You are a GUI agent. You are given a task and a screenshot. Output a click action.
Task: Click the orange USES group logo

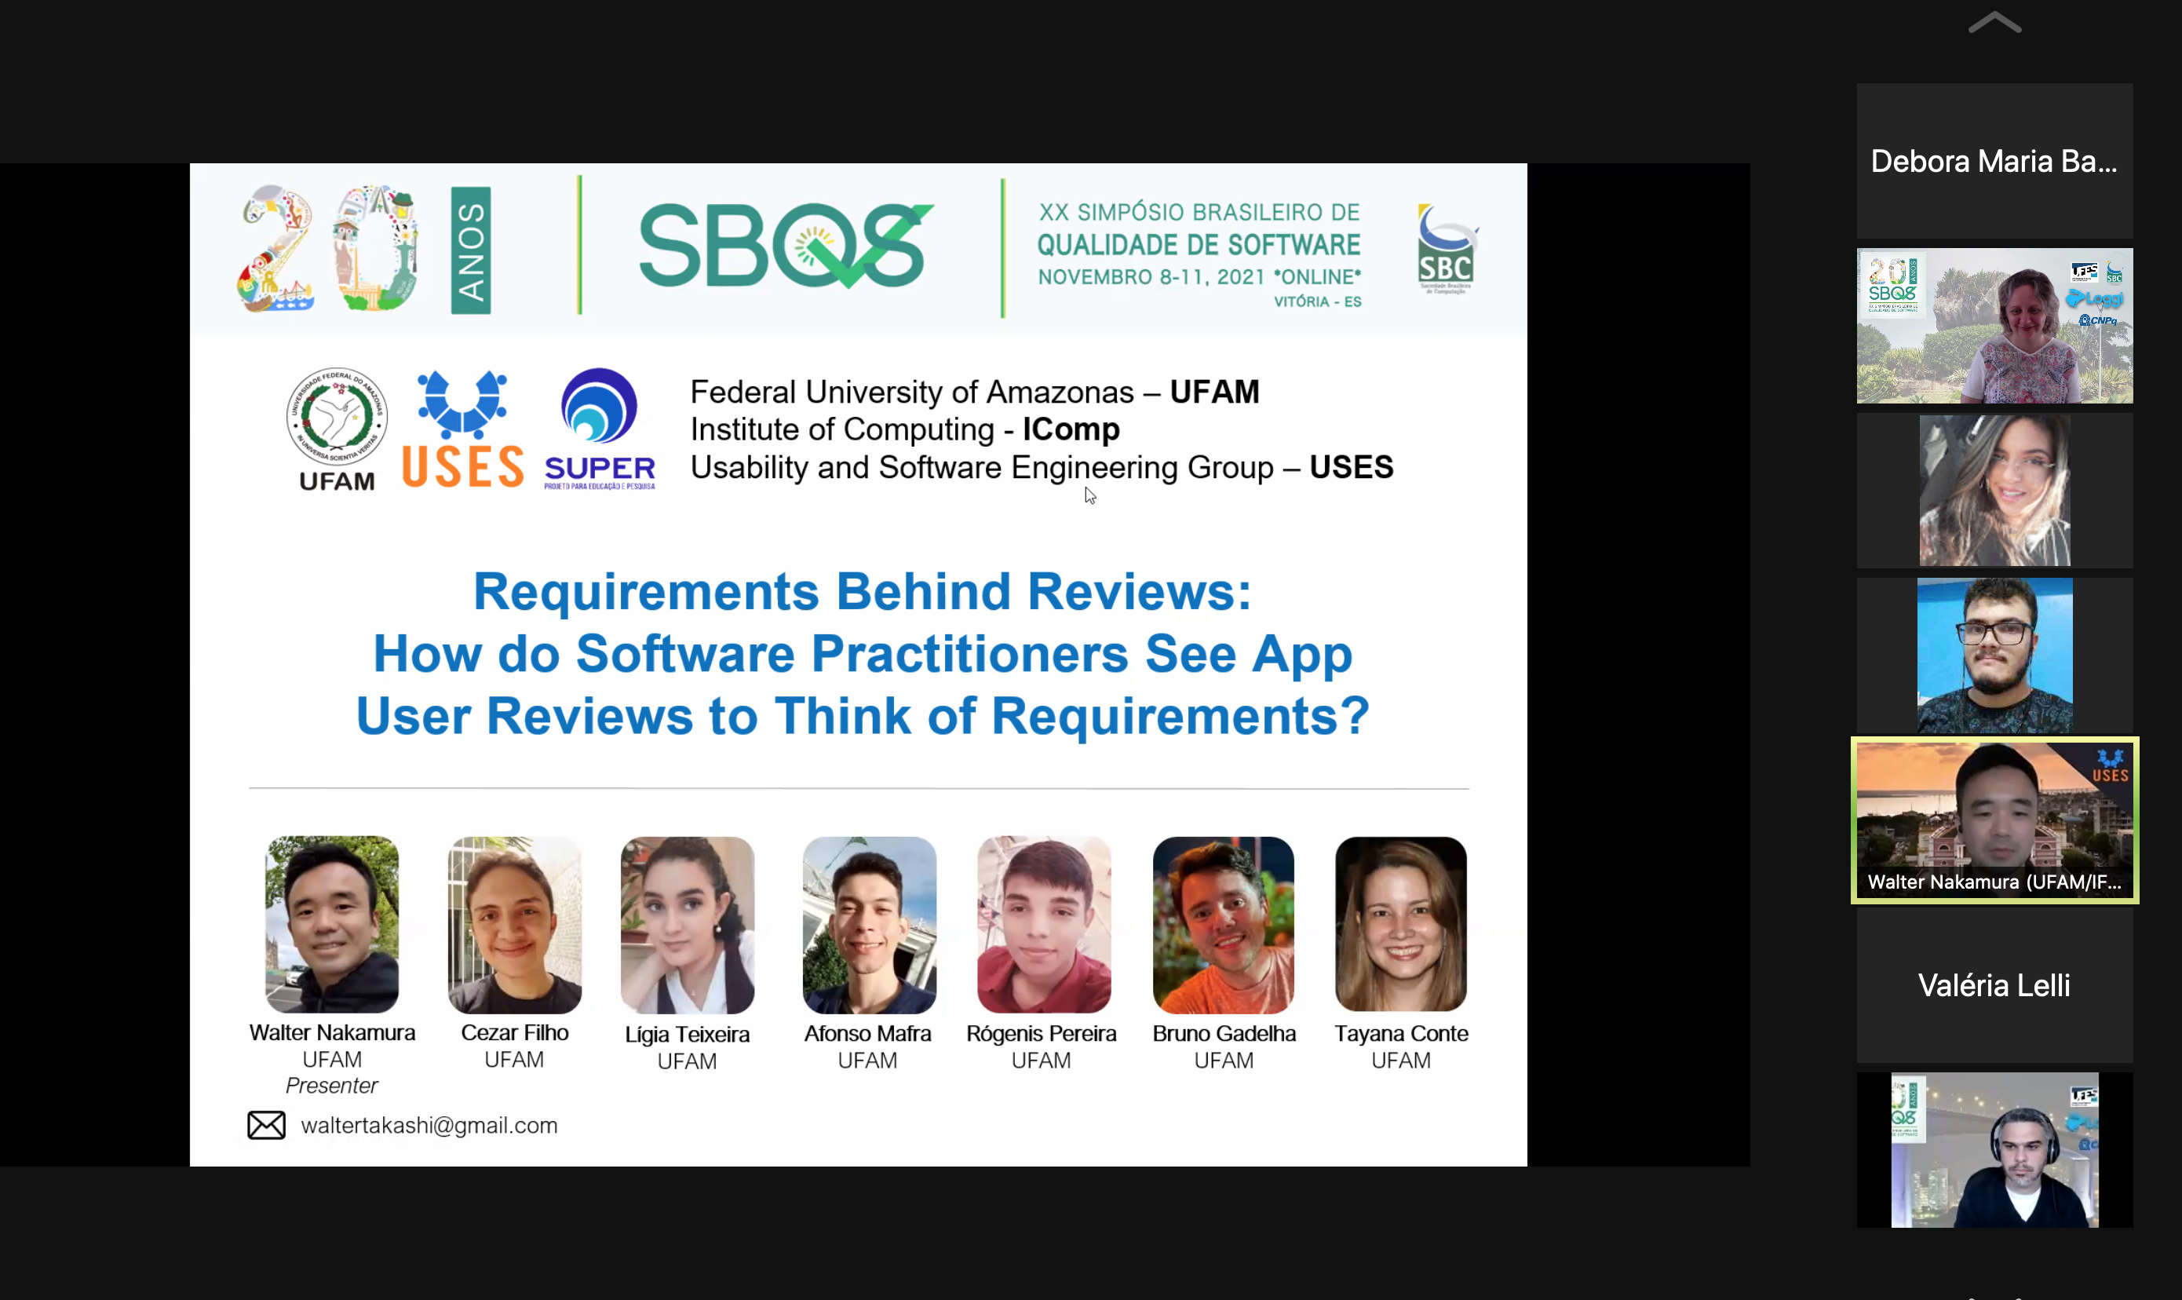tap(462, 429)
